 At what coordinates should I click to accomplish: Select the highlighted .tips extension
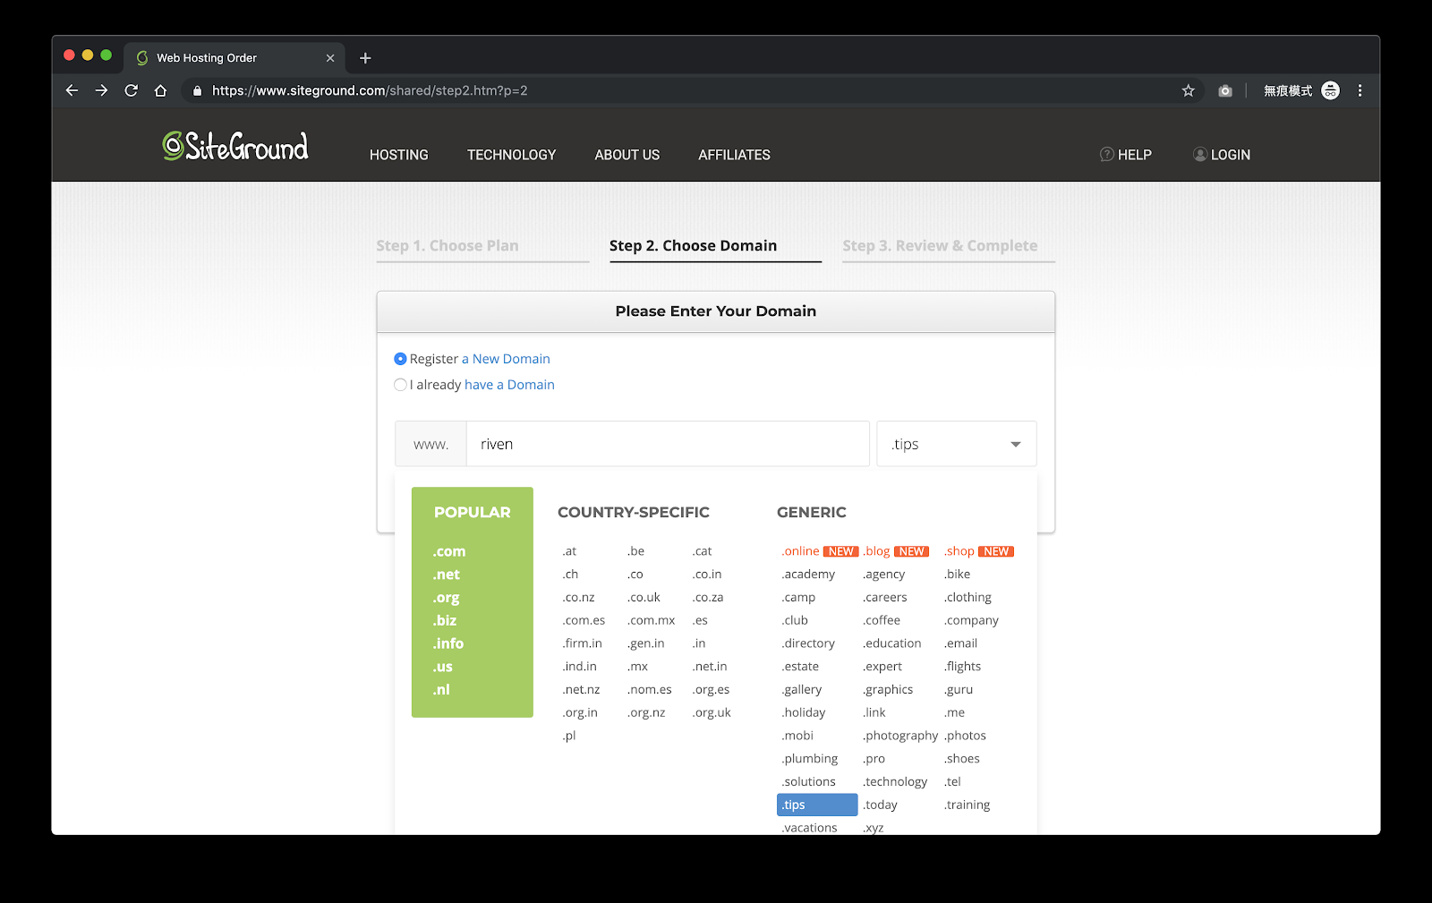click(817, 805)
